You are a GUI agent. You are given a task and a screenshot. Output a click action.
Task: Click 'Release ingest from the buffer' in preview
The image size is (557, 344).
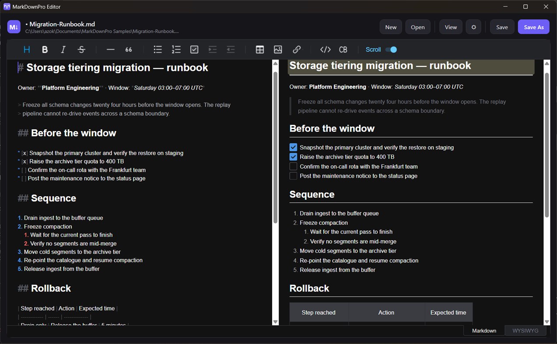click(x=337, y=270)
